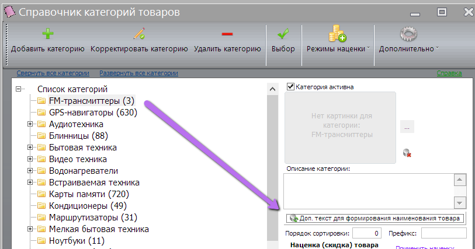
Task: Click the category picture placeholder
Action: [340, 128]
